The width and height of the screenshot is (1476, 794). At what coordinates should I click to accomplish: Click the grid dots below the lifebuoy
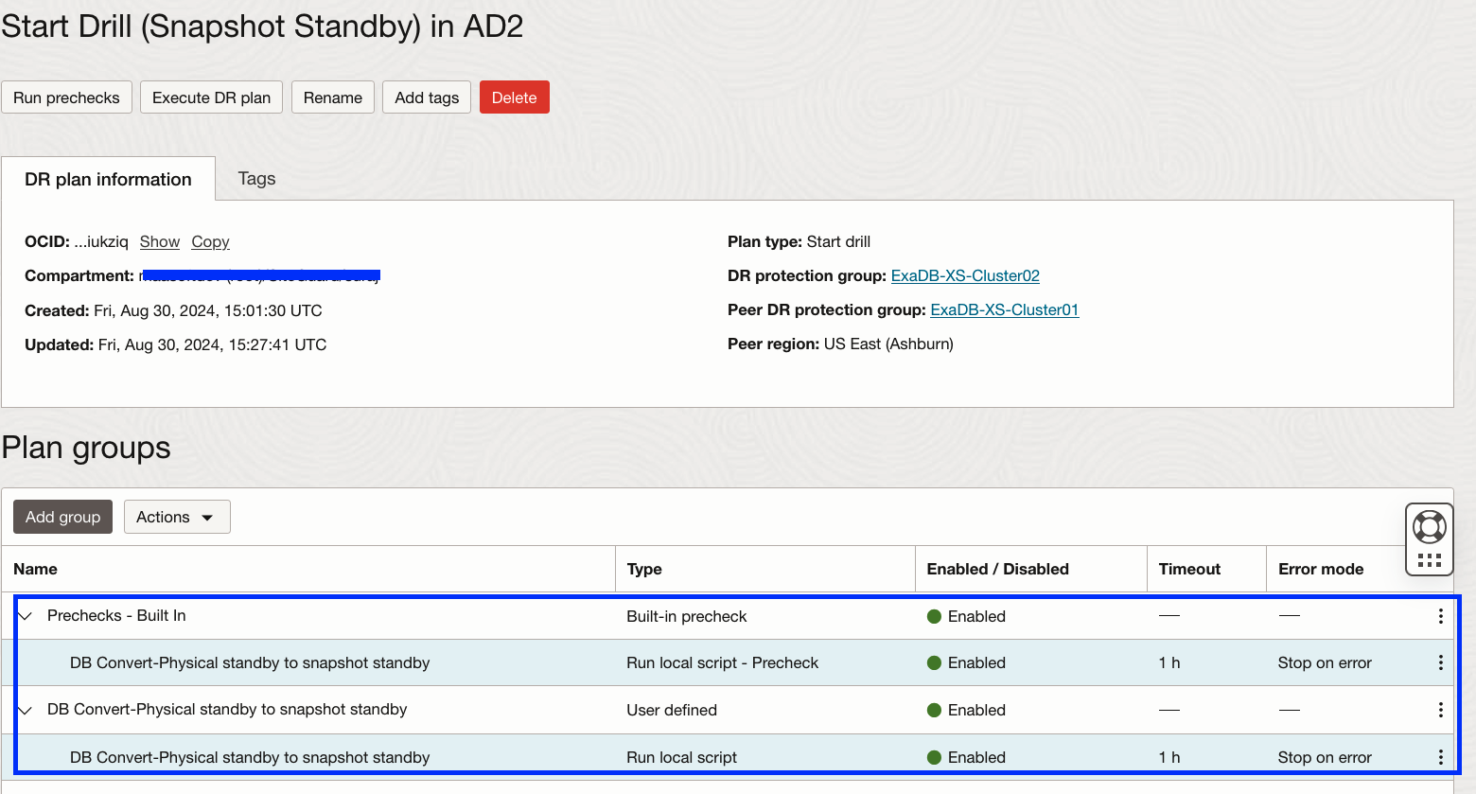pos(1429,560)
